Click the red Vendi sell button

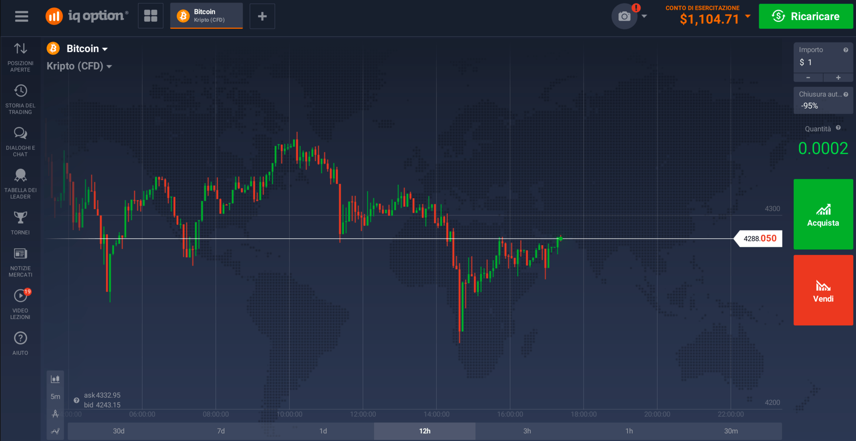point(823,290)
